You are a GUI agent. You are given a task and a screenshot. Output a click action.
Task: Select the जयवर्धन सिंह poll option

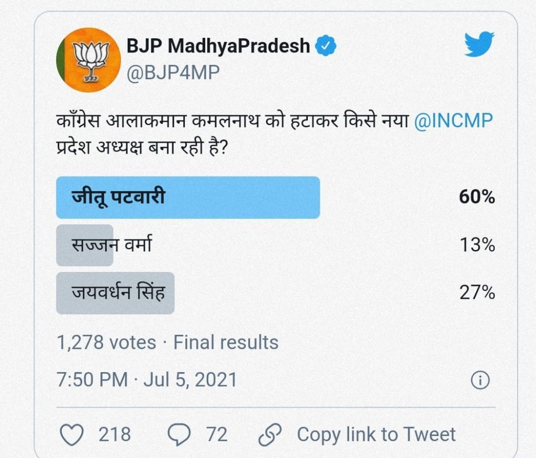[x=118, y=292]
